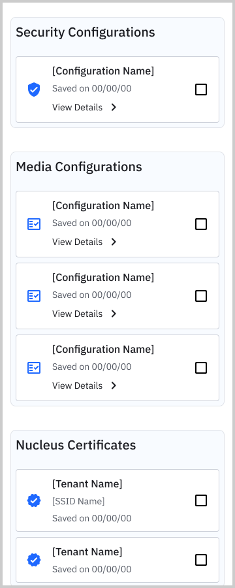The width and height of the screenshot is (235, 588).
Task: Select [Tenant Name] on certificate with SSID Name
Action: (x=87, y=484)
